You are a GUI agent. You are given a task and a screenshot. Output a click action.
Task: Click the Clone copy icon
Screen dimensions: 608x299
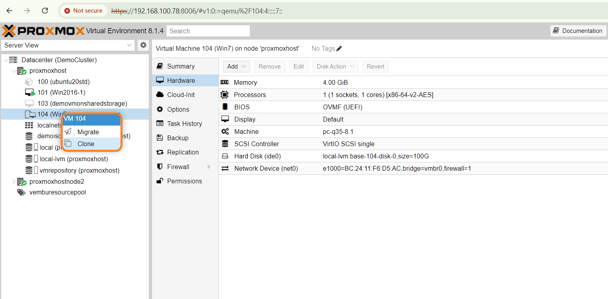point(68,144)
